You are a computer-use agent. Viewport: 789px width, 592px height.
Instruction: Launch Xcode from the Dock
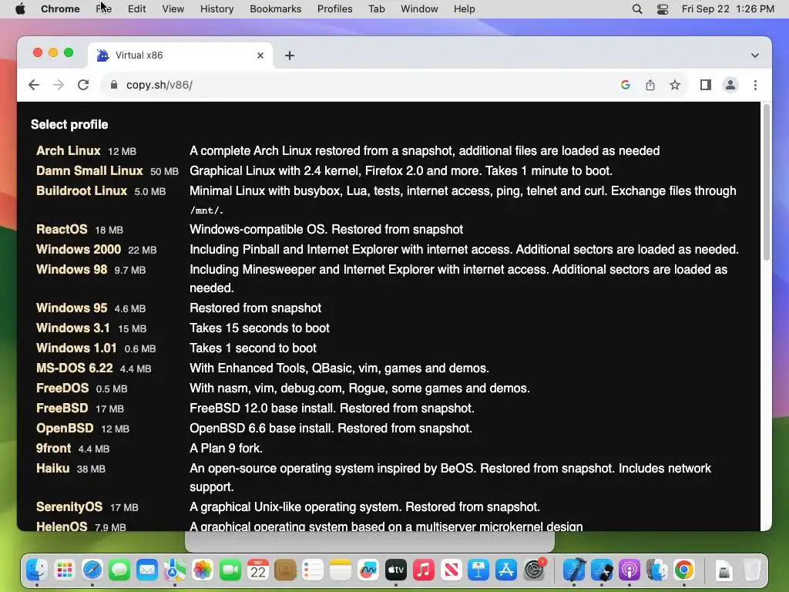pyautogui.click(x=574, y=570)
